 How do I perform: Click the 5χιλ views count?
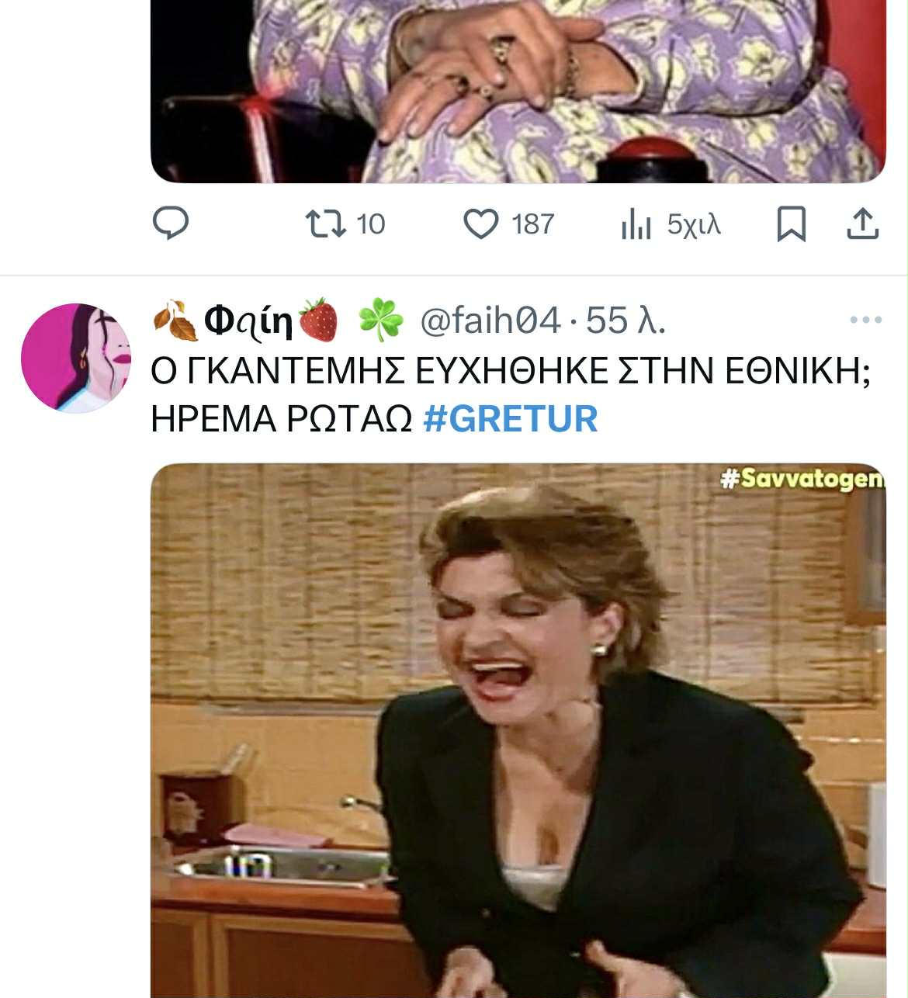[694, 224]
